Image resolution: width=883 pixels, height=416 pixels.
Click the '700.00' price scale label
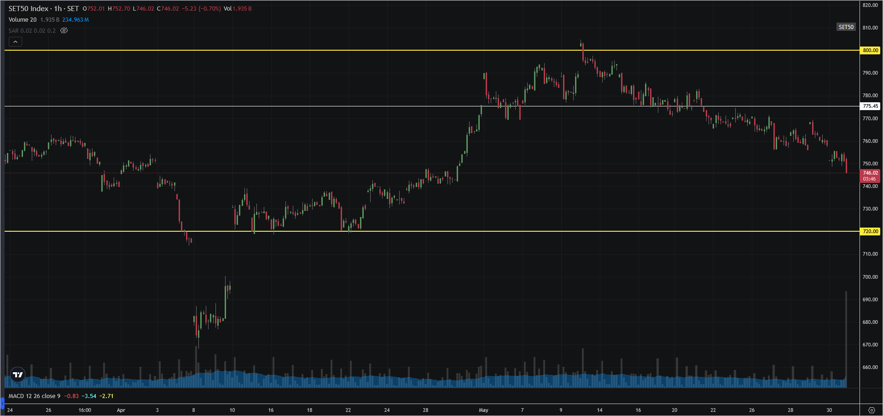coord(870,277)
